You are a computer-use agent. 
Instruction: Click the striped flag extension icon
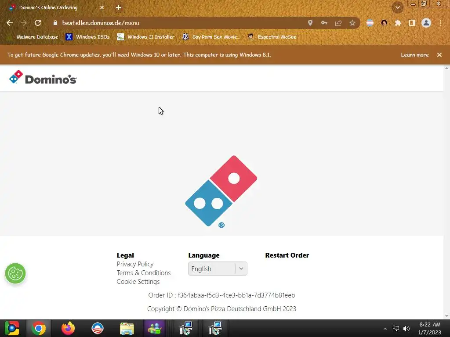tap(370, 23)
